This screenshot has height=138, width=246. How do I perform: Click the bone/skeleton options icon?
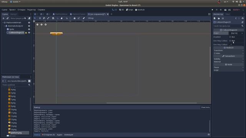click(x=84, y=18)
